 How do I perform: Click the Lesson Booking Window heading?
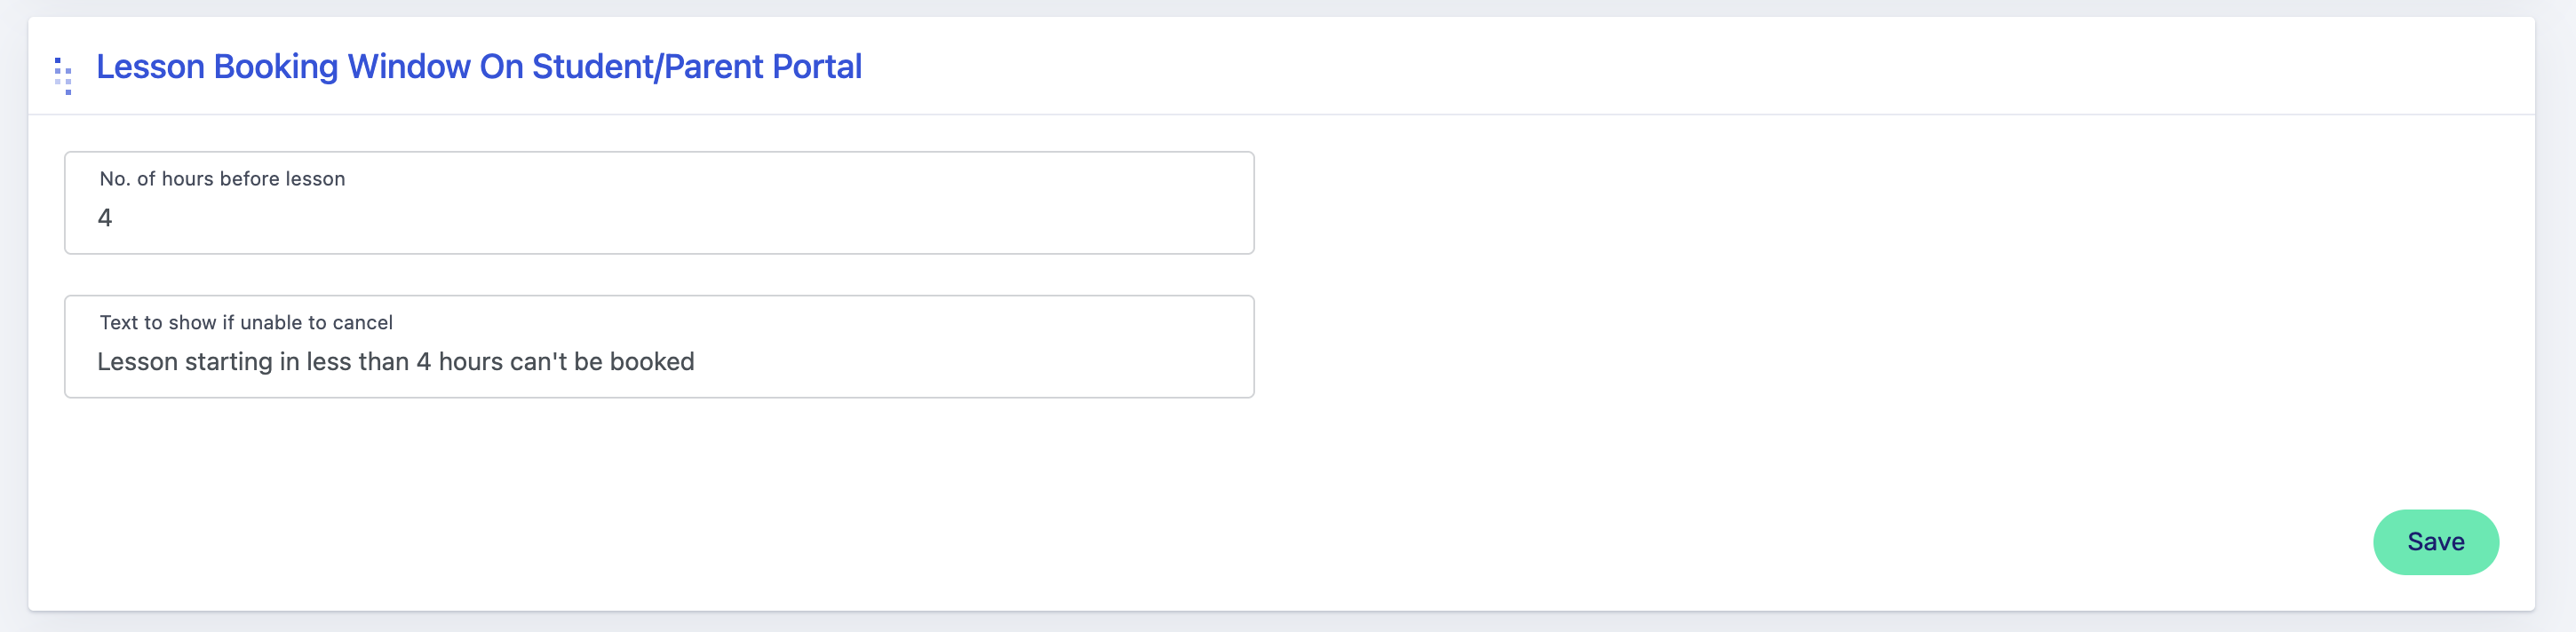click(x=478, y=67)
